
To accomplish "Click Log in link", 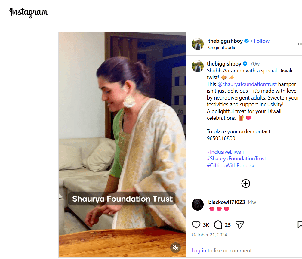I will 199,251.
